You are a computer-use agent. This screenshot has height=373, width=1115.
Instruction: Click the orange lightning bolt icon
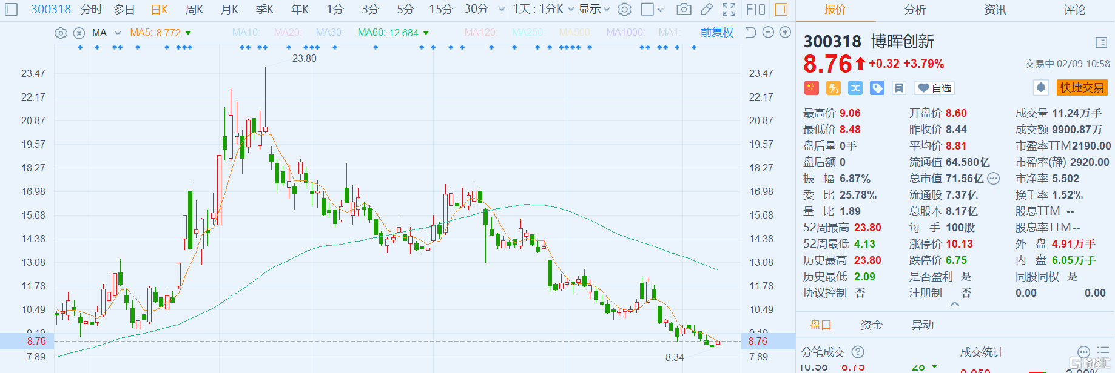click(x=834, y=88)
